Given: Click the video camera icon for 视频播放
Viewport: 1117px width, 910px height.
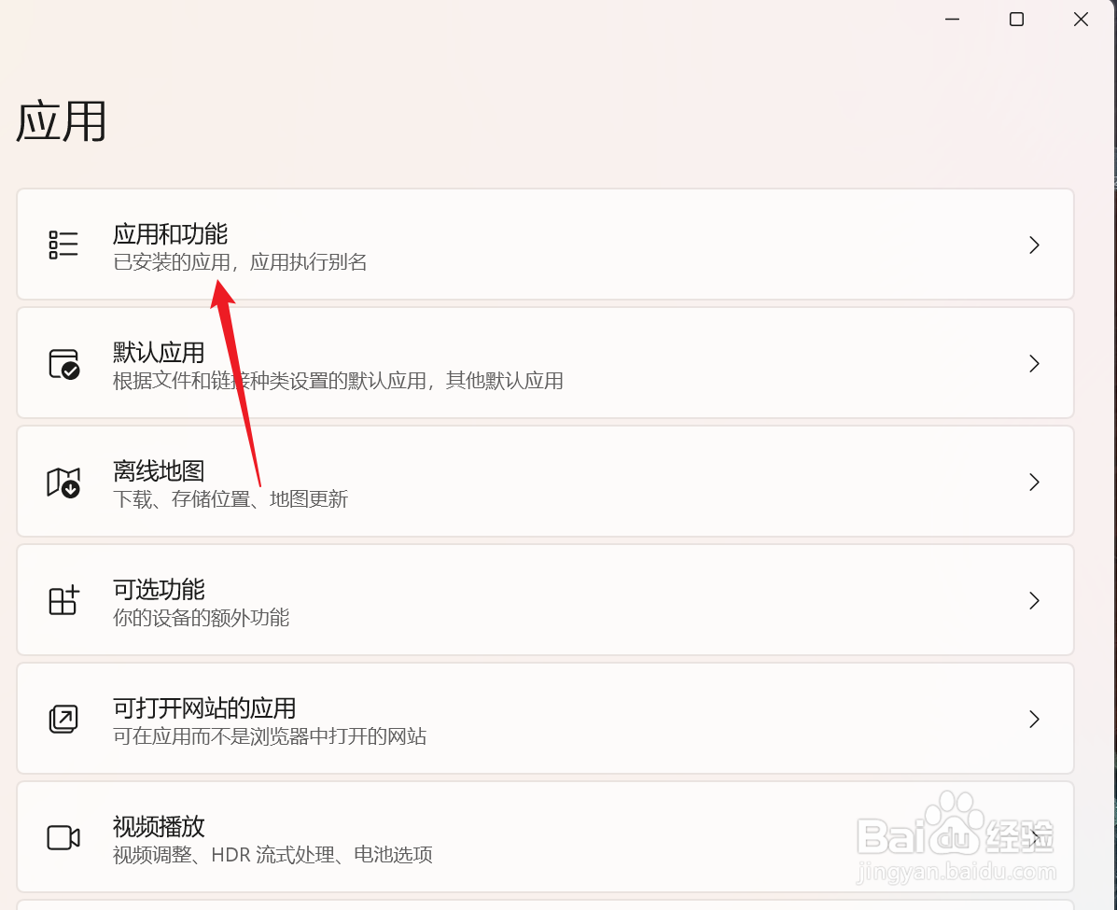Looking at the screenshot, I should pos(63,837).
